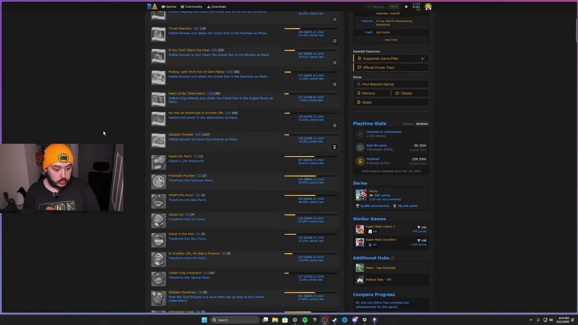578x325 pixels.
Task: Open the Guide button
Action: point(391,102)
